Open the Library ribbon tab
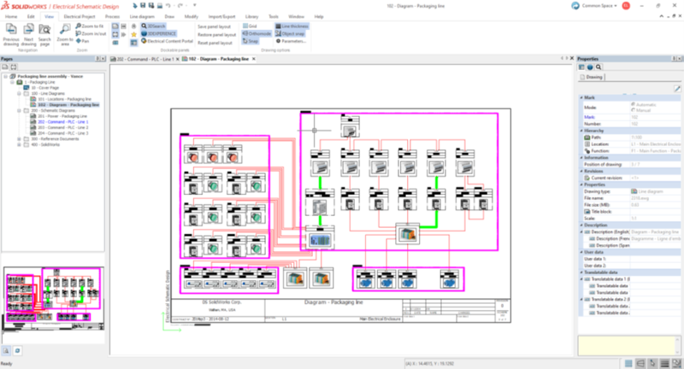This screenshot has width=684, height=369. pos(251,16)
